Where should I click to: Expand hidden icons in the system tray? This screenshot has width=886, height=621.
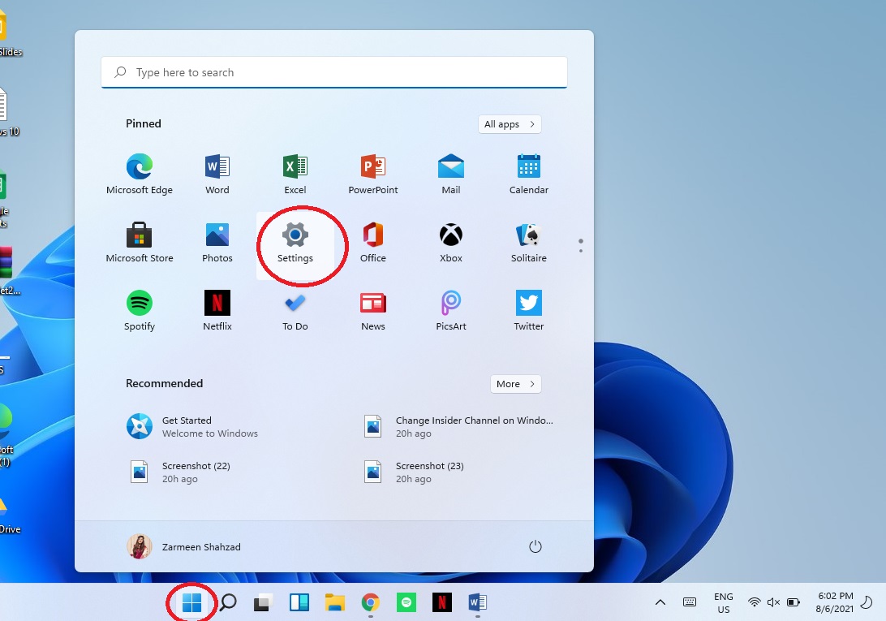pyautogui.click(x=660, y=602)
